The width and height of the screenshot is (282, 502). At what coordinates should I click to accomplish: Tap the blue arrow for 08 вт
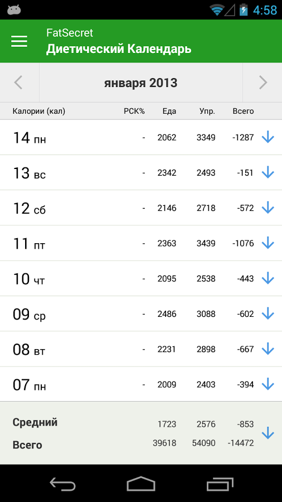268,349
